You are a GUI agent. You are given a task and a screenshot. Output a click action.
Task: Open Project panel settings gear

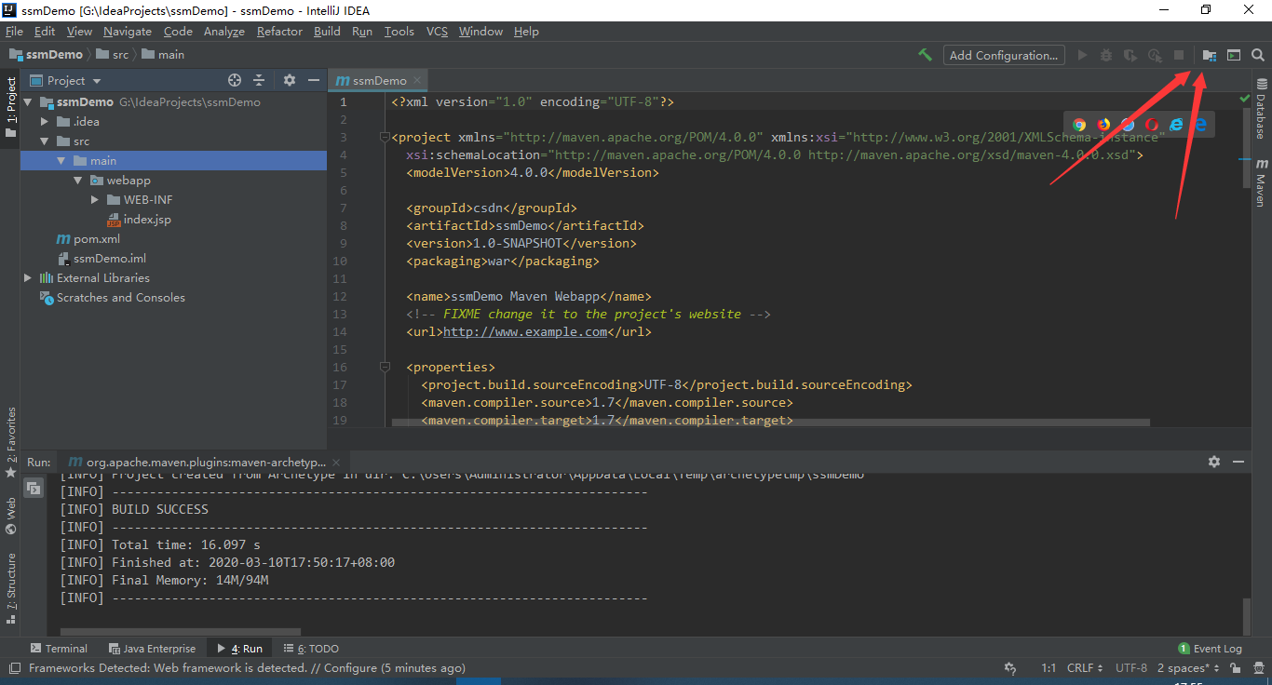pyautogui.click(x=290, y=80)
